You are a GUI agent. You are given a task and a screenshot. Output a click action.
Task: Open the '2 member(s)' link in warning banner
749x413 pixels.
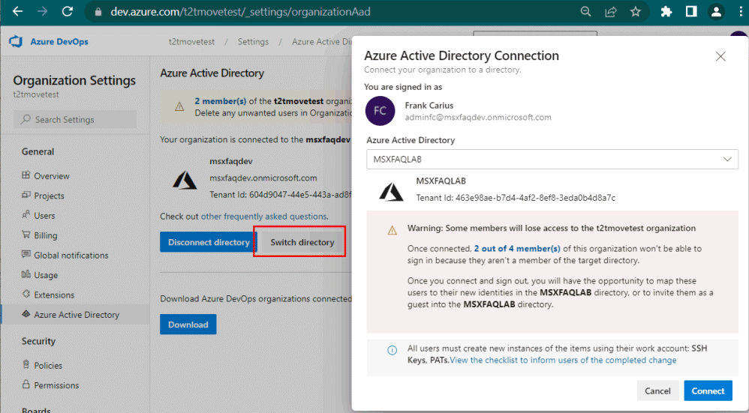tap(220, 101)
